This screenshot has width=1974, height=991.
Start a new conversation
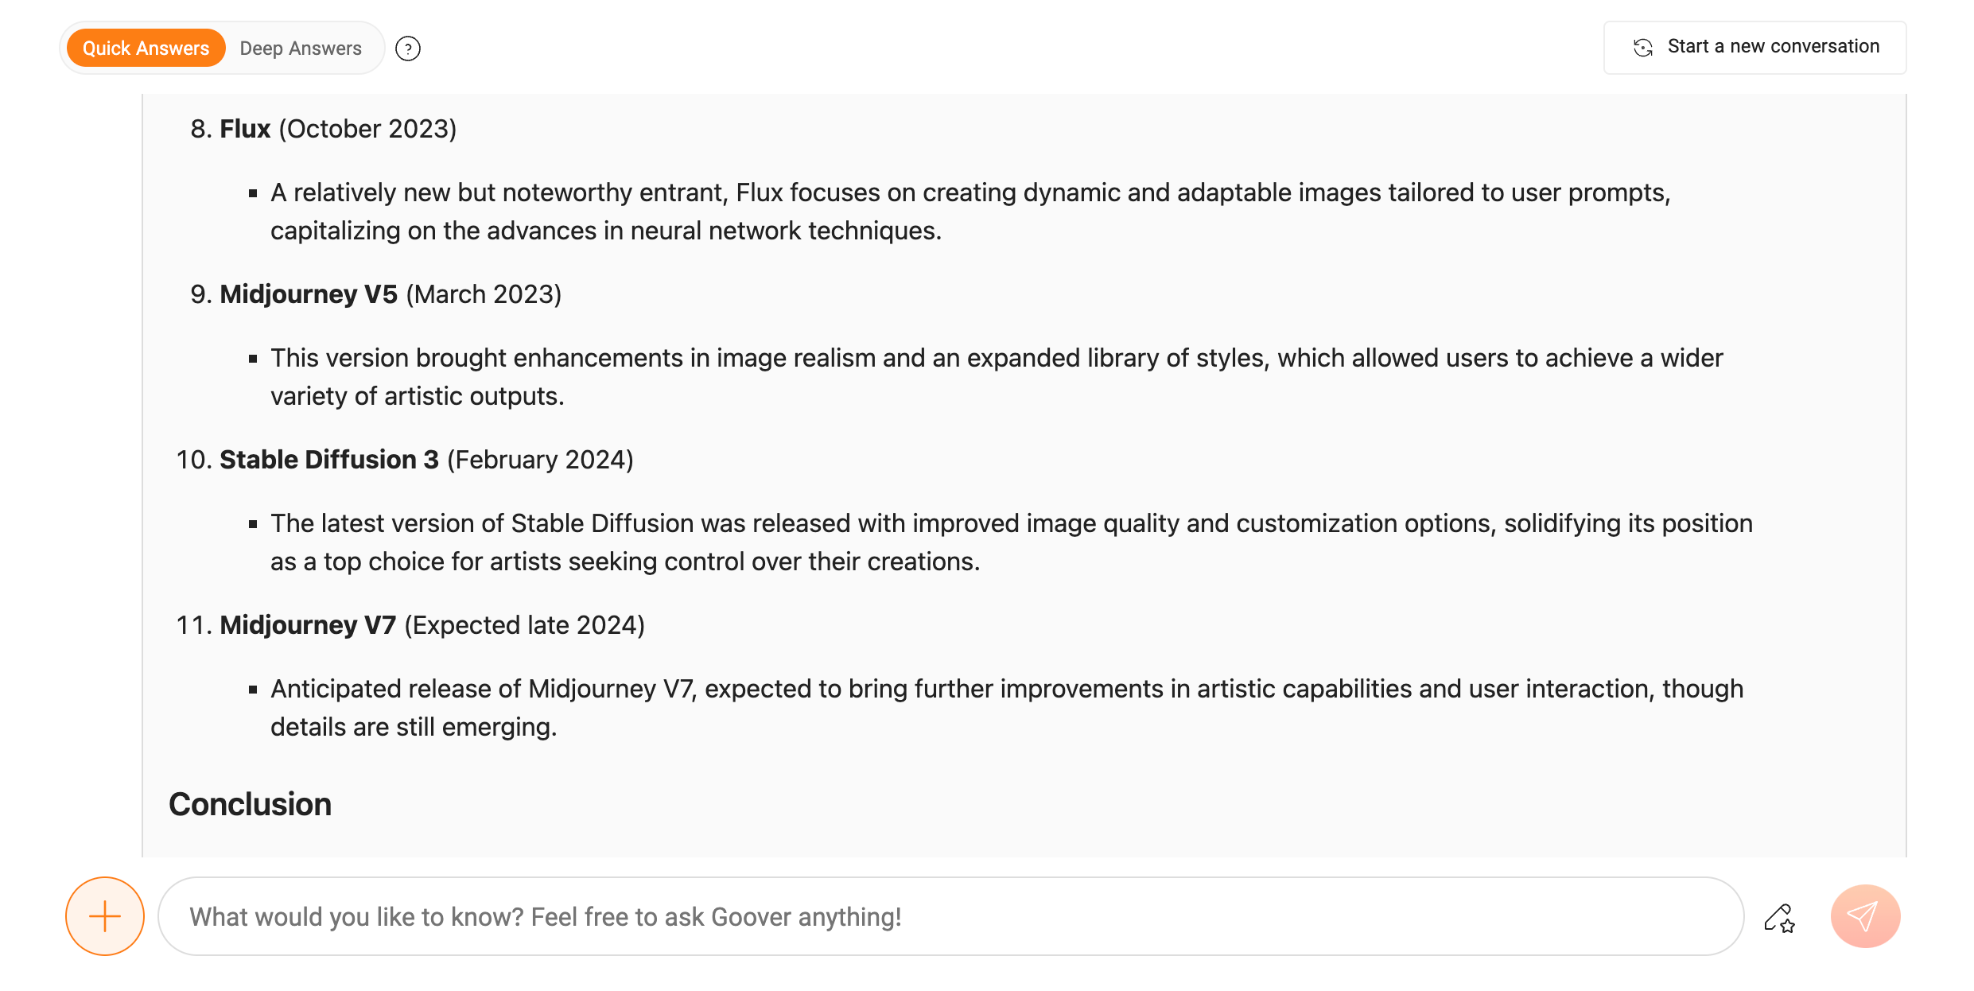[x=1754, y=48]
